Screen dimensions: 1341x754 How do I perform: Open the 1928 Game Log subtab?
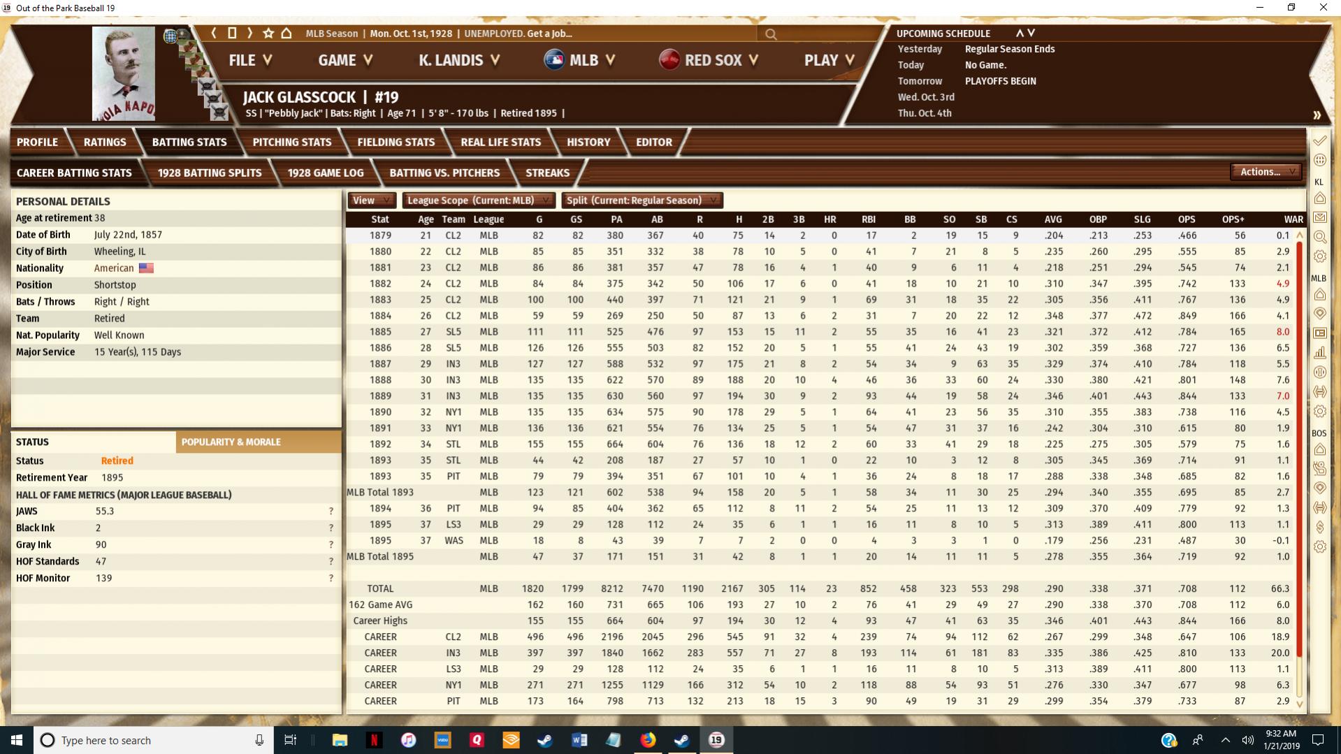pyautogui.click(x=325, y=173)
